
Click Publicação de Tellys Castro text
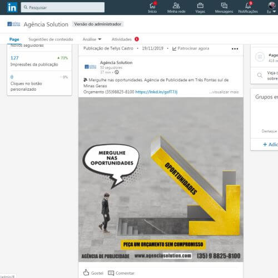pyautogui.click(x=108, y=48)
